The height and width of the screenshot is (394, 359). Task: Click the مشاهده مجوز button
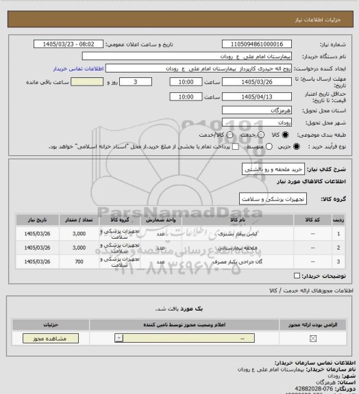point(51,339)
